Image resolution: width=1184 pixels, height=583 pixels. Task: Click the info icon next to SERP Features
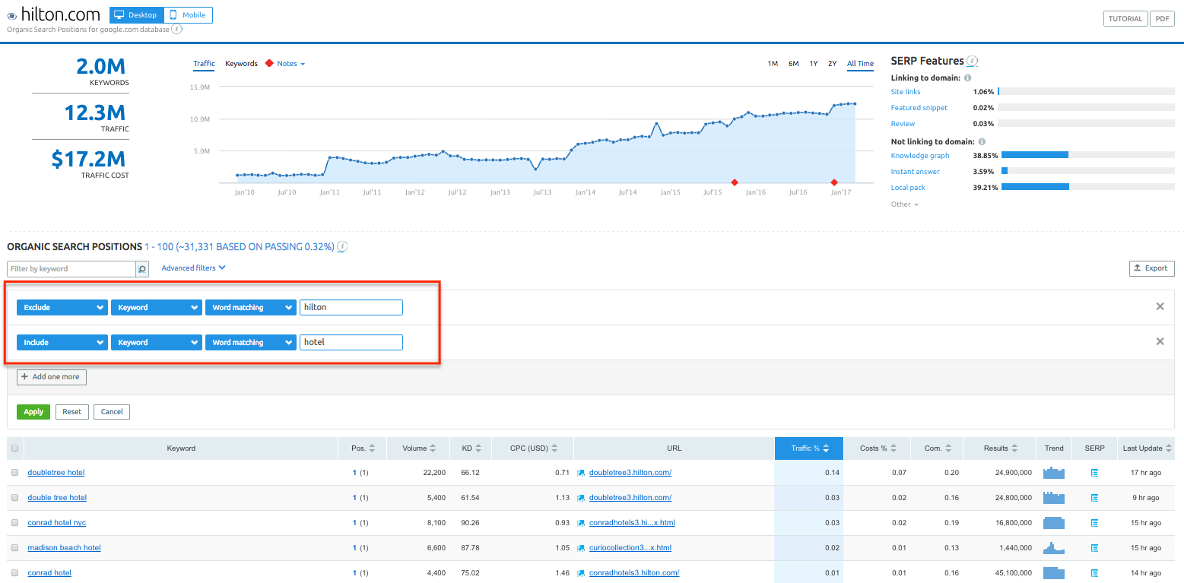coord(972,61)
